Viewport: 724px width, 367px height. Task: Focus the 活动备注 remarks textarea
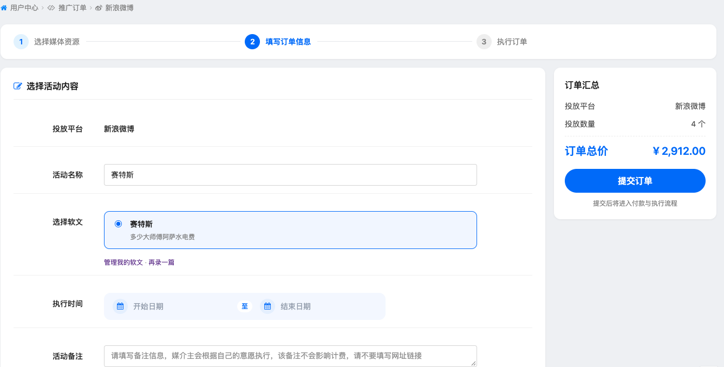pyautogui.click(x=290, y=356)
